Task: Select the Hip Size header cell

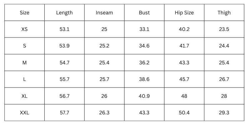Action: pyautogui.click(x=184, y=13)
